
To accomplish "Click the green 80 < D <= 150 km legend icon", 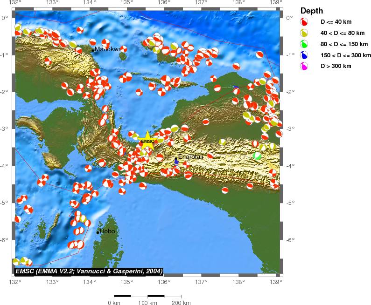I will [x=304, y=44].
